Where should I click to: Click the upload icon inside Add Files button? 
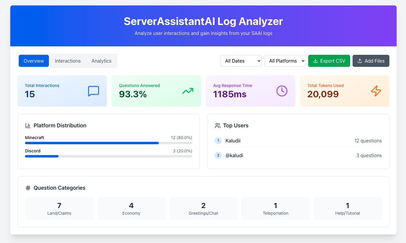click(x=360, y=61)
